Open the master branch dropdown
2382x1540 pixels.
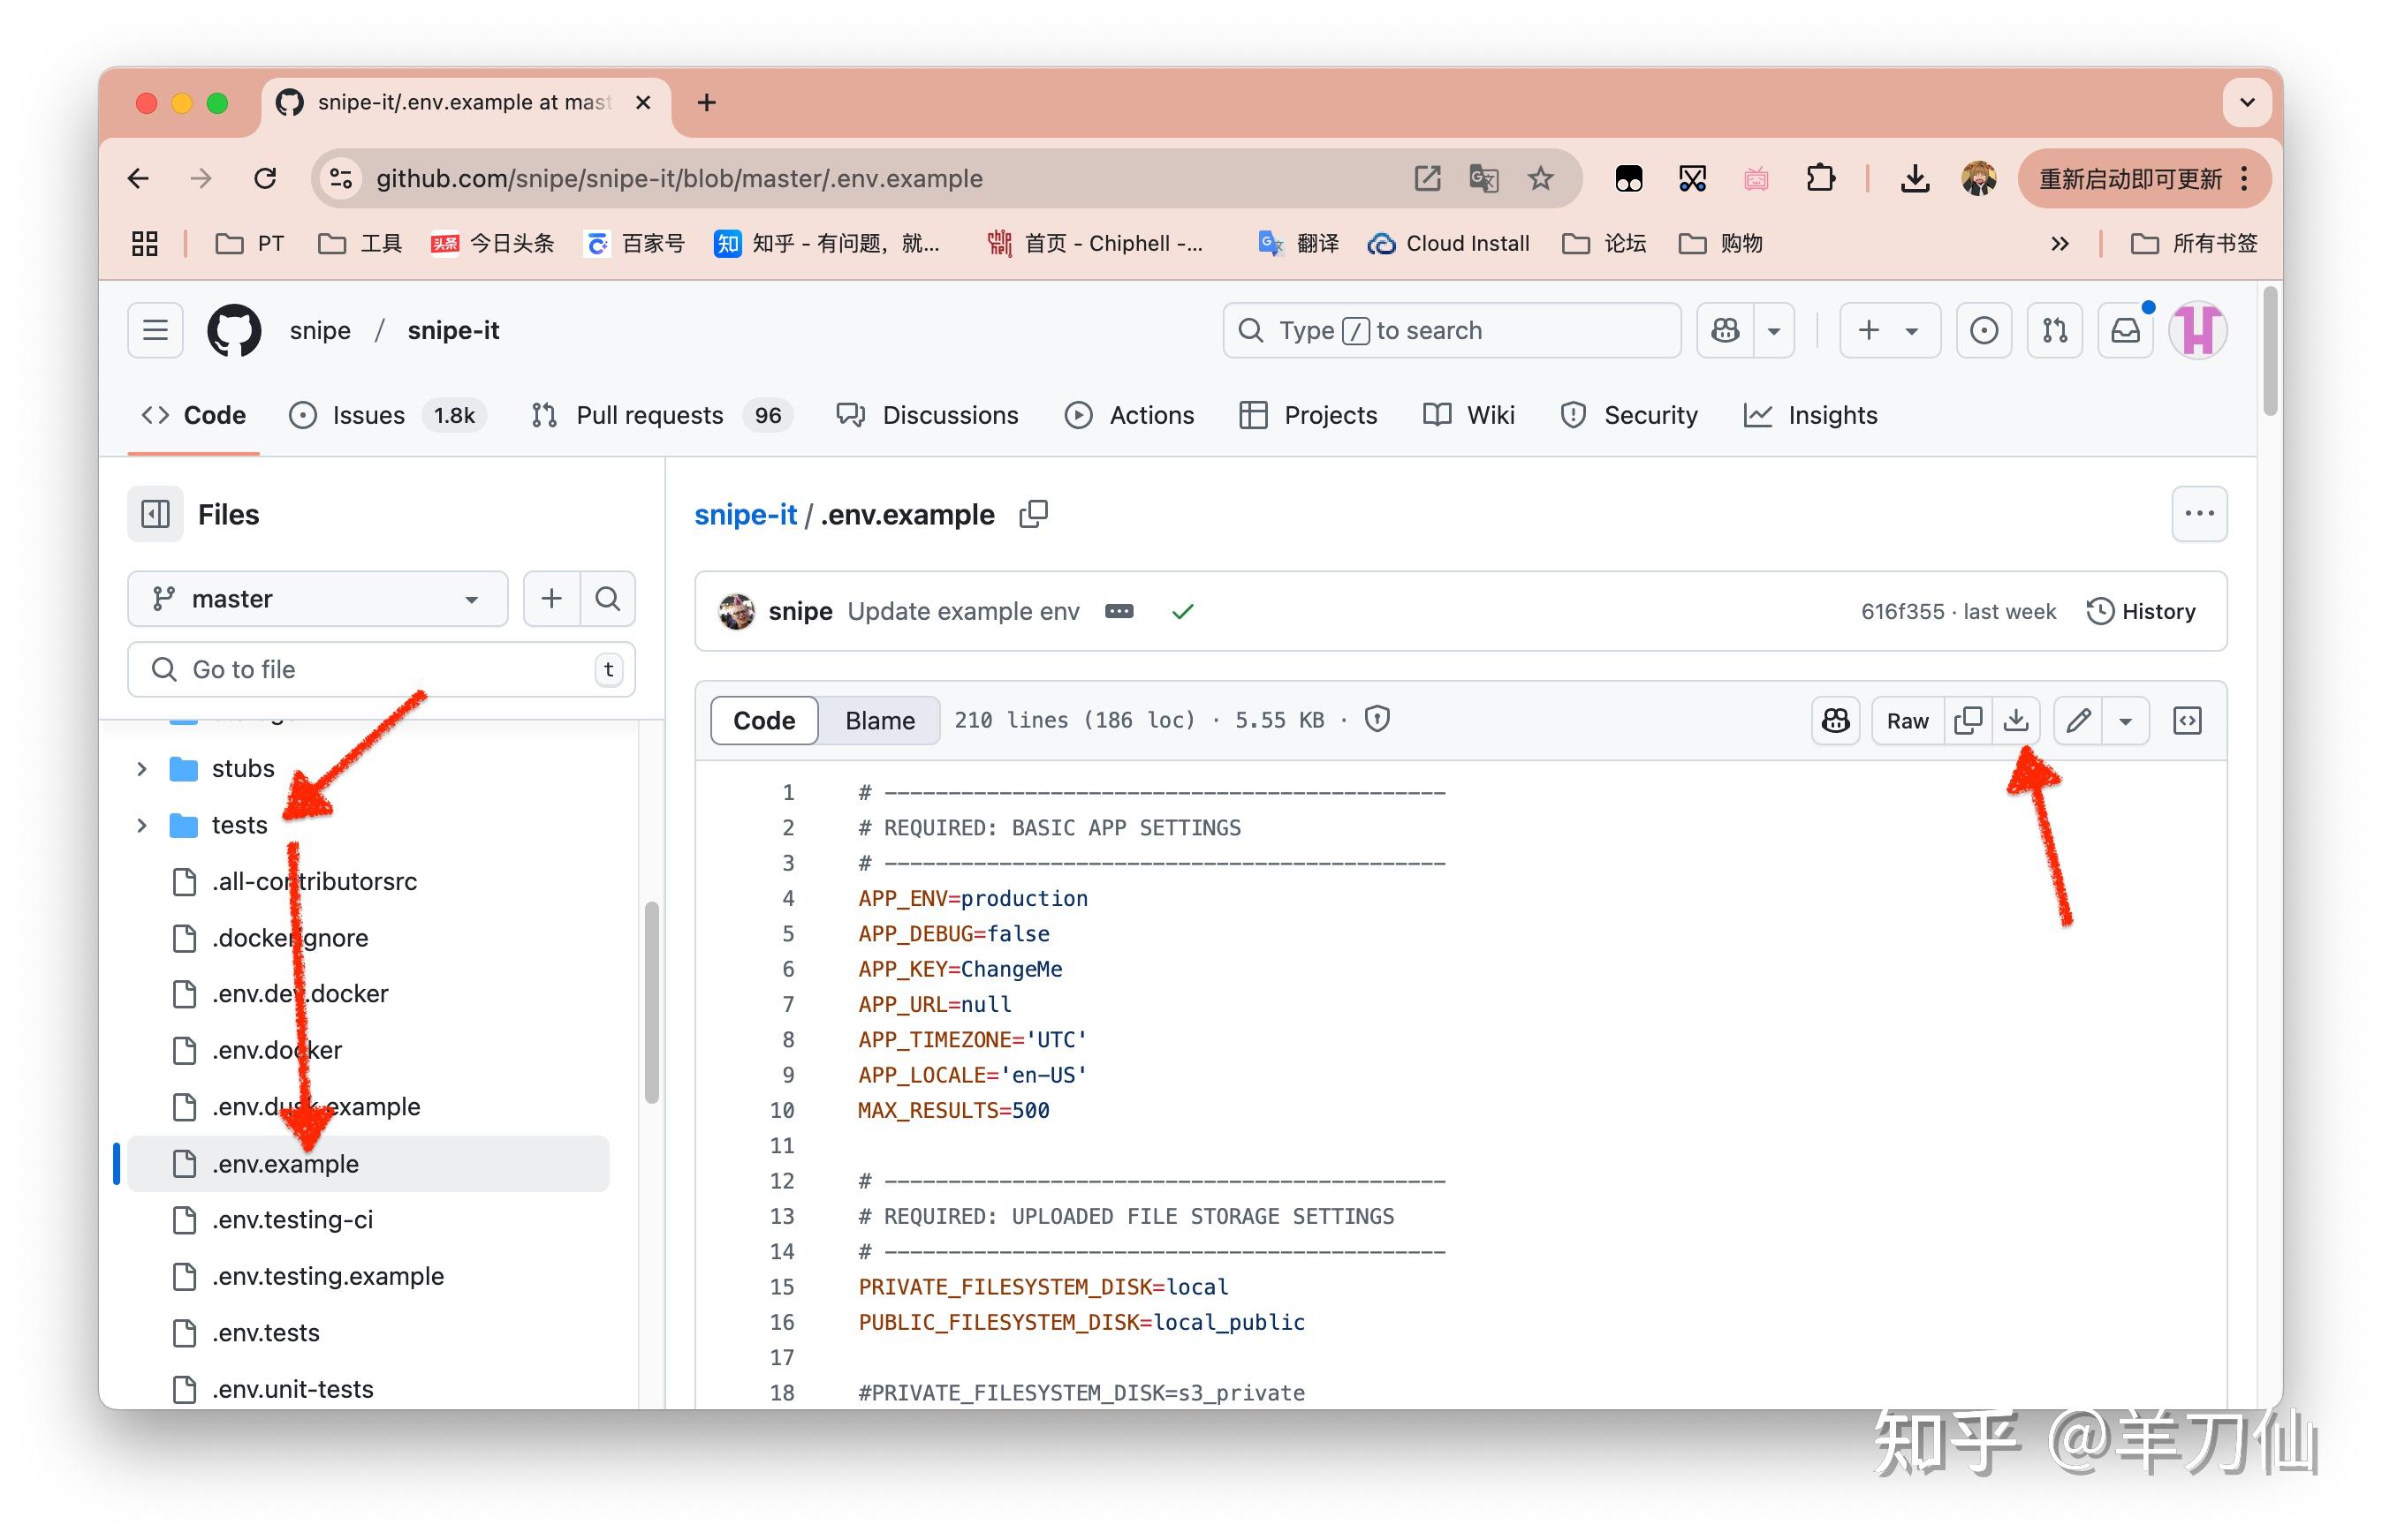(316, 599)
